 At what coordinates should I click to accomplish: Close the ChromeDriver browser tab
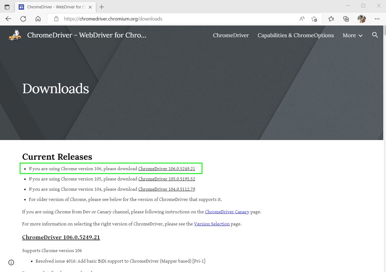tap(90, 7)
